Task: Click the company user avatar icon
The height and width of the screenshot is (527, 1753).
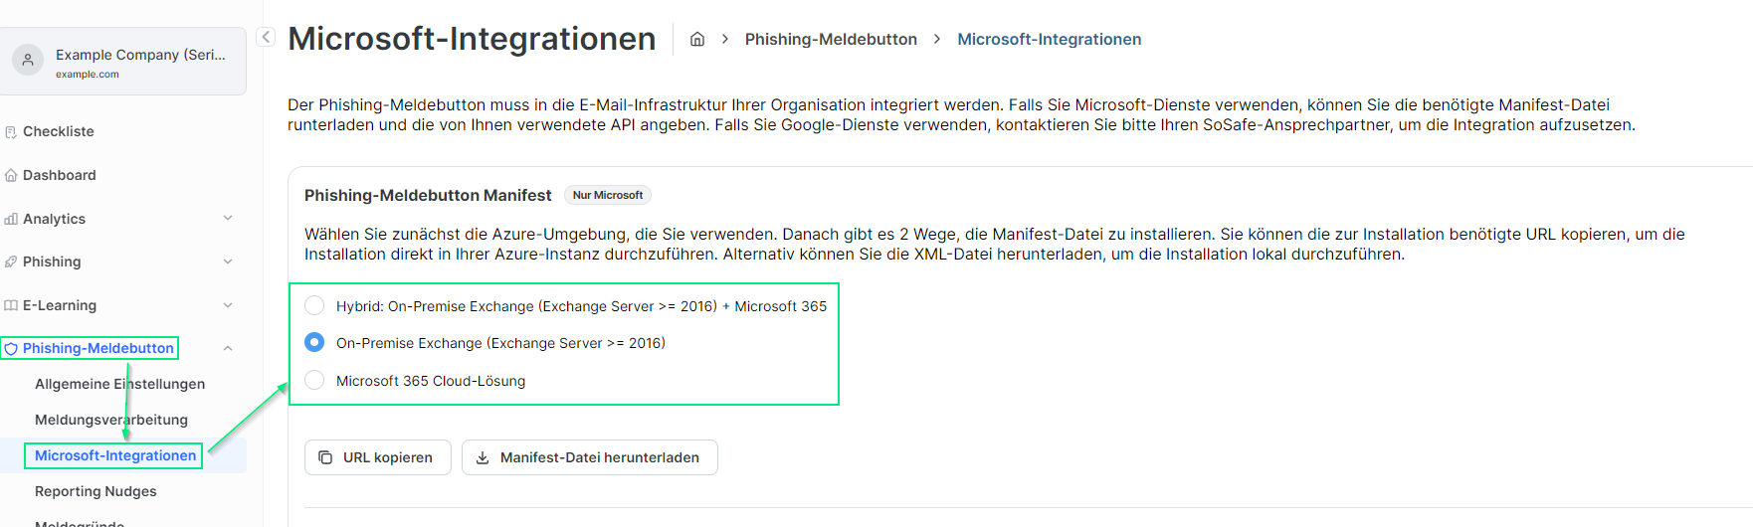Action: [x=28, y=61]
